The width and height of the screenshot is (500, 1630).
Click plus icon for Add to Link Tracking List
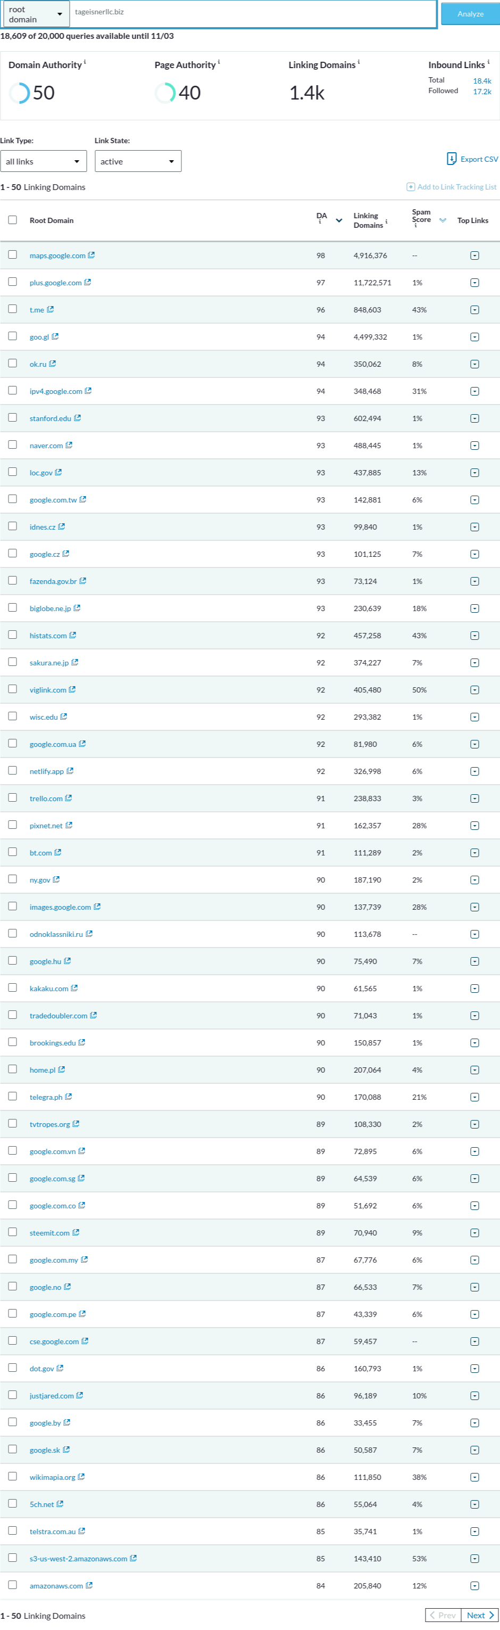point(411,187)
